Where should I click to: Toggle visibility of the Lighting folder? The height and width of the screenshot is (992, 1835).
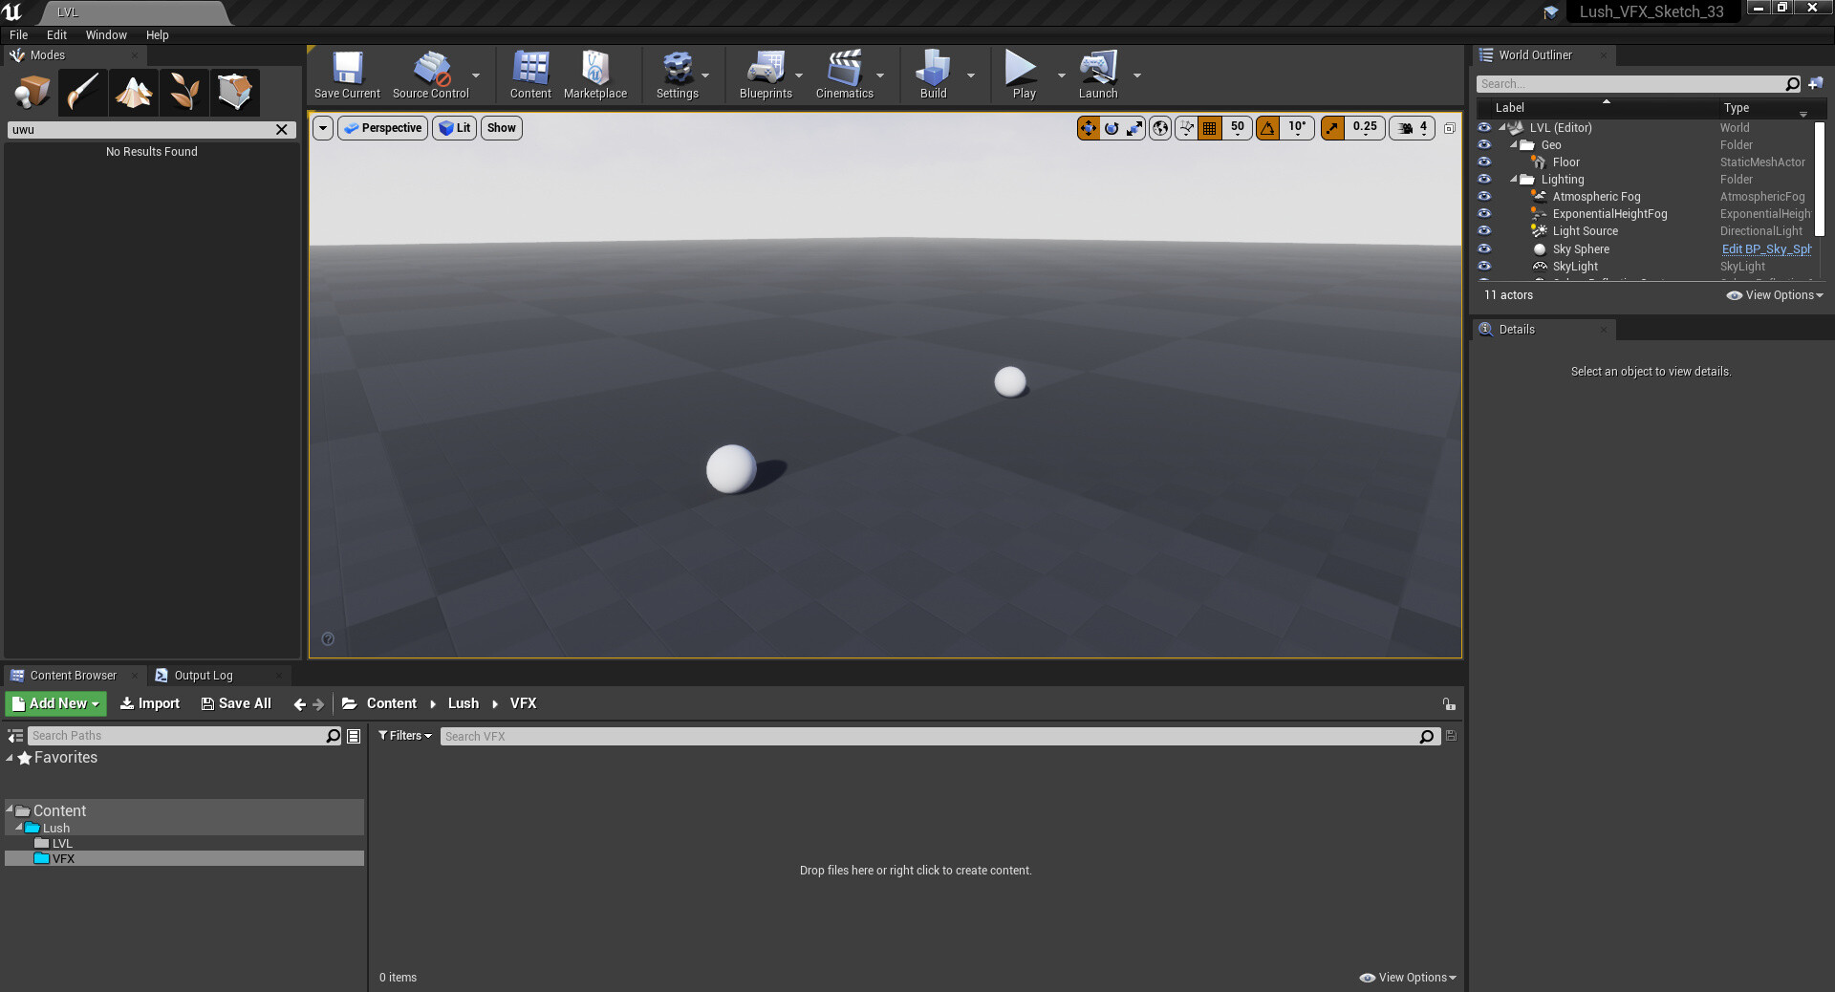[x=1484, y=179]
